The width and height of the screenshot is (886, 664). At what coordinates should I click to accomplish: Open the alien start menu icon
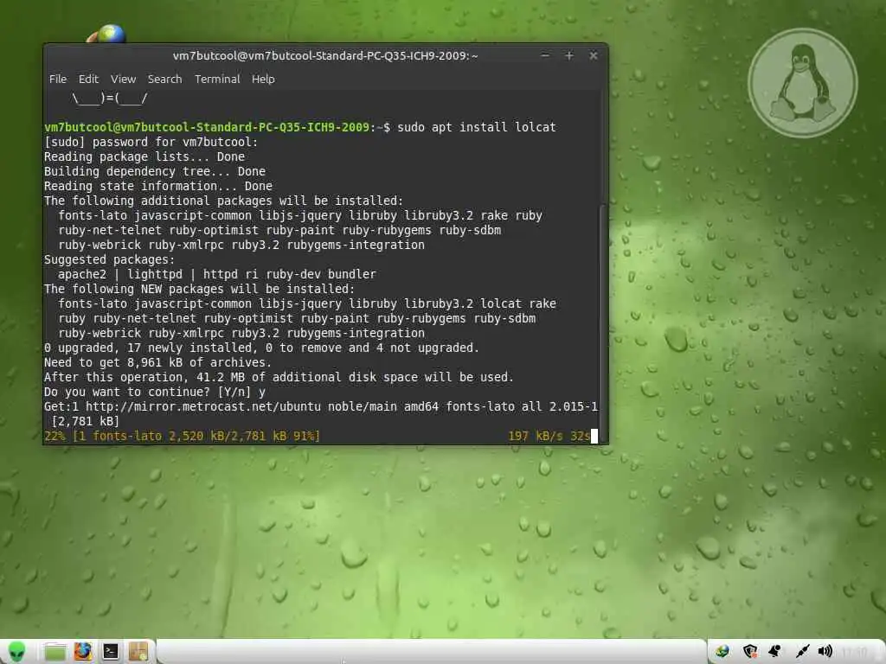pos(17,652)
